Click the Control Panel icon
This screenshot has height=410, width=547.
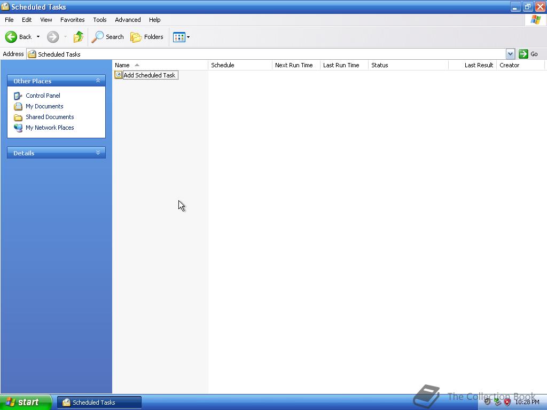pos(18,96)
